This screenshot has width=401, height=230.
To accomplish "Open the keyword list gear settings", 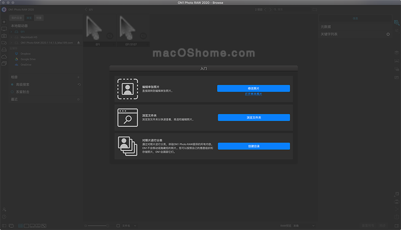I will [x=388, y=34].
